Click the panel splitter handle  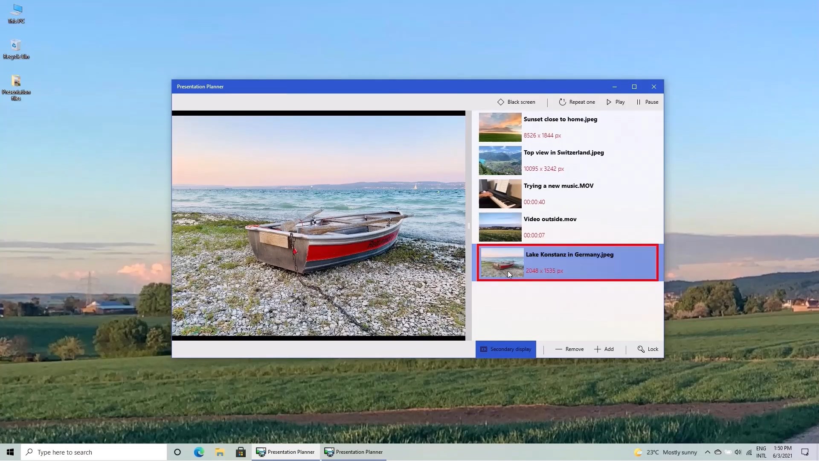pyautogui.click(x=468, y=226)
